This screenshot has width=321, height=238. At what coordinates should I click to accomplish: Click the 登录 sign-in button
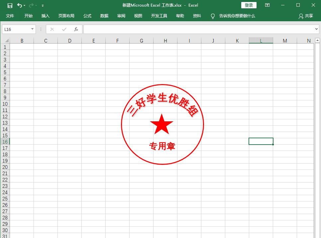[x=249, y=5]
